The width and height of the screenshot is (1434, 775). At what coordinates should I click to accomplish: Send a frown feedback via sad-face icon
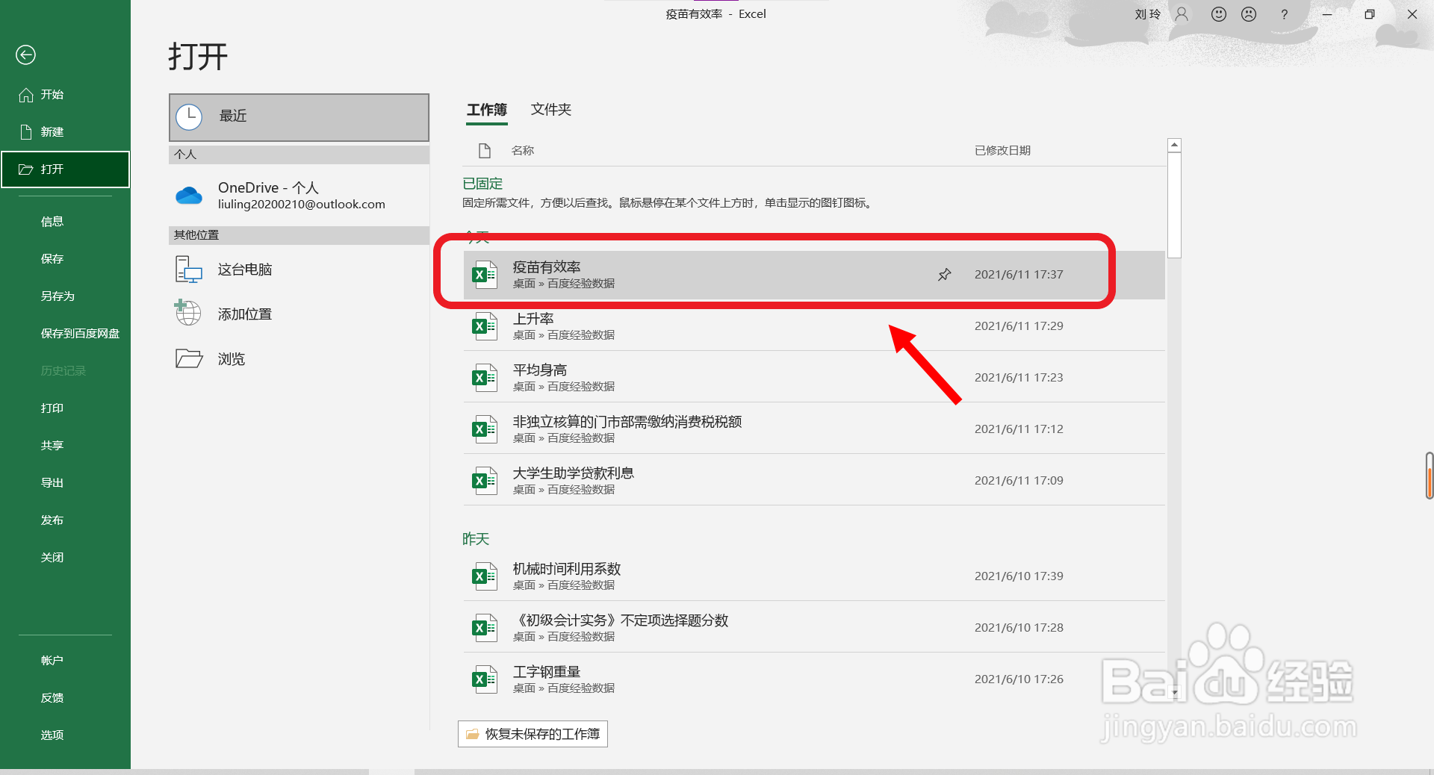point(1249,14)
